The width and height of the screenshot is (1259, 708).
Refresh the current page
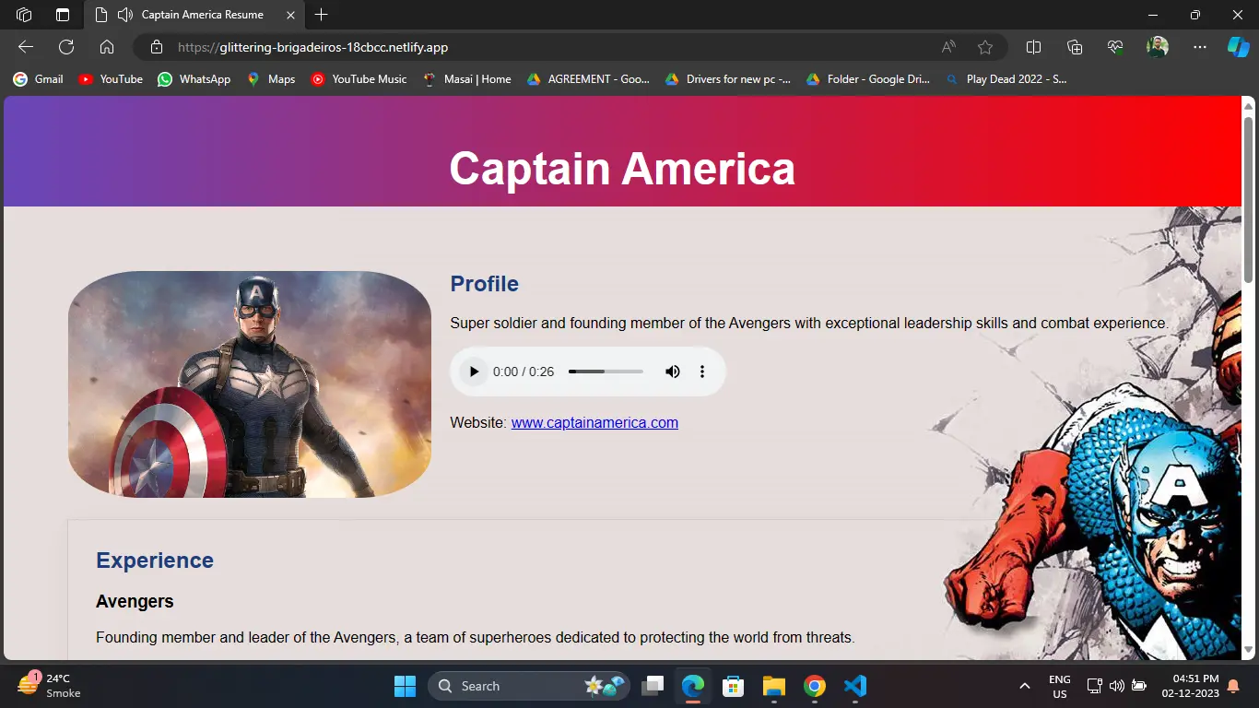[66, 47]
